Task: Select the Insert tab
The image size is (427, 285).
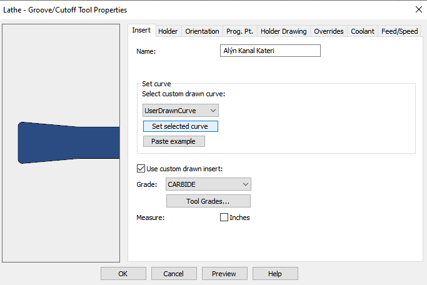Action: click(141, 31)
